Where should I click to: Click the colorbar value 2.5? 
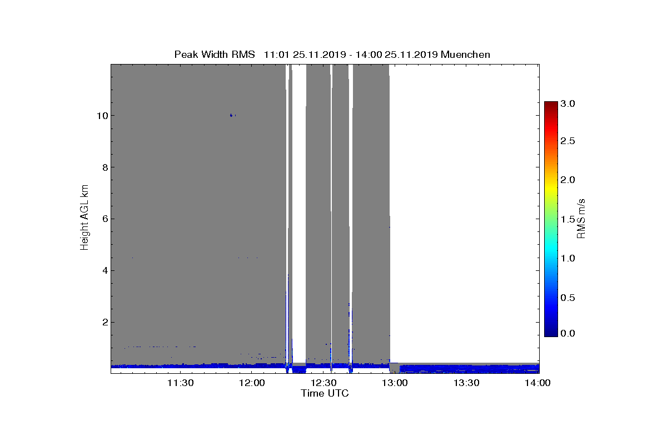click(x=568, y=141)
